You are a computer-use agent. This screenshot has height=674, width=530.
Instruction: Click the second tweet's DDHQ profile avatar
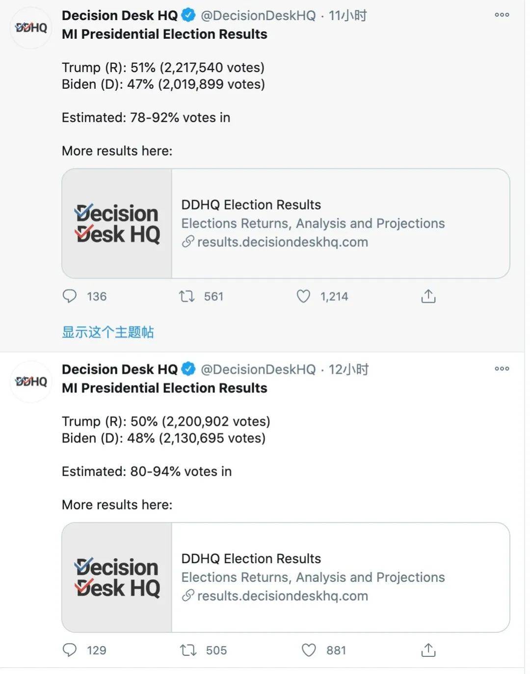(31, 381)
